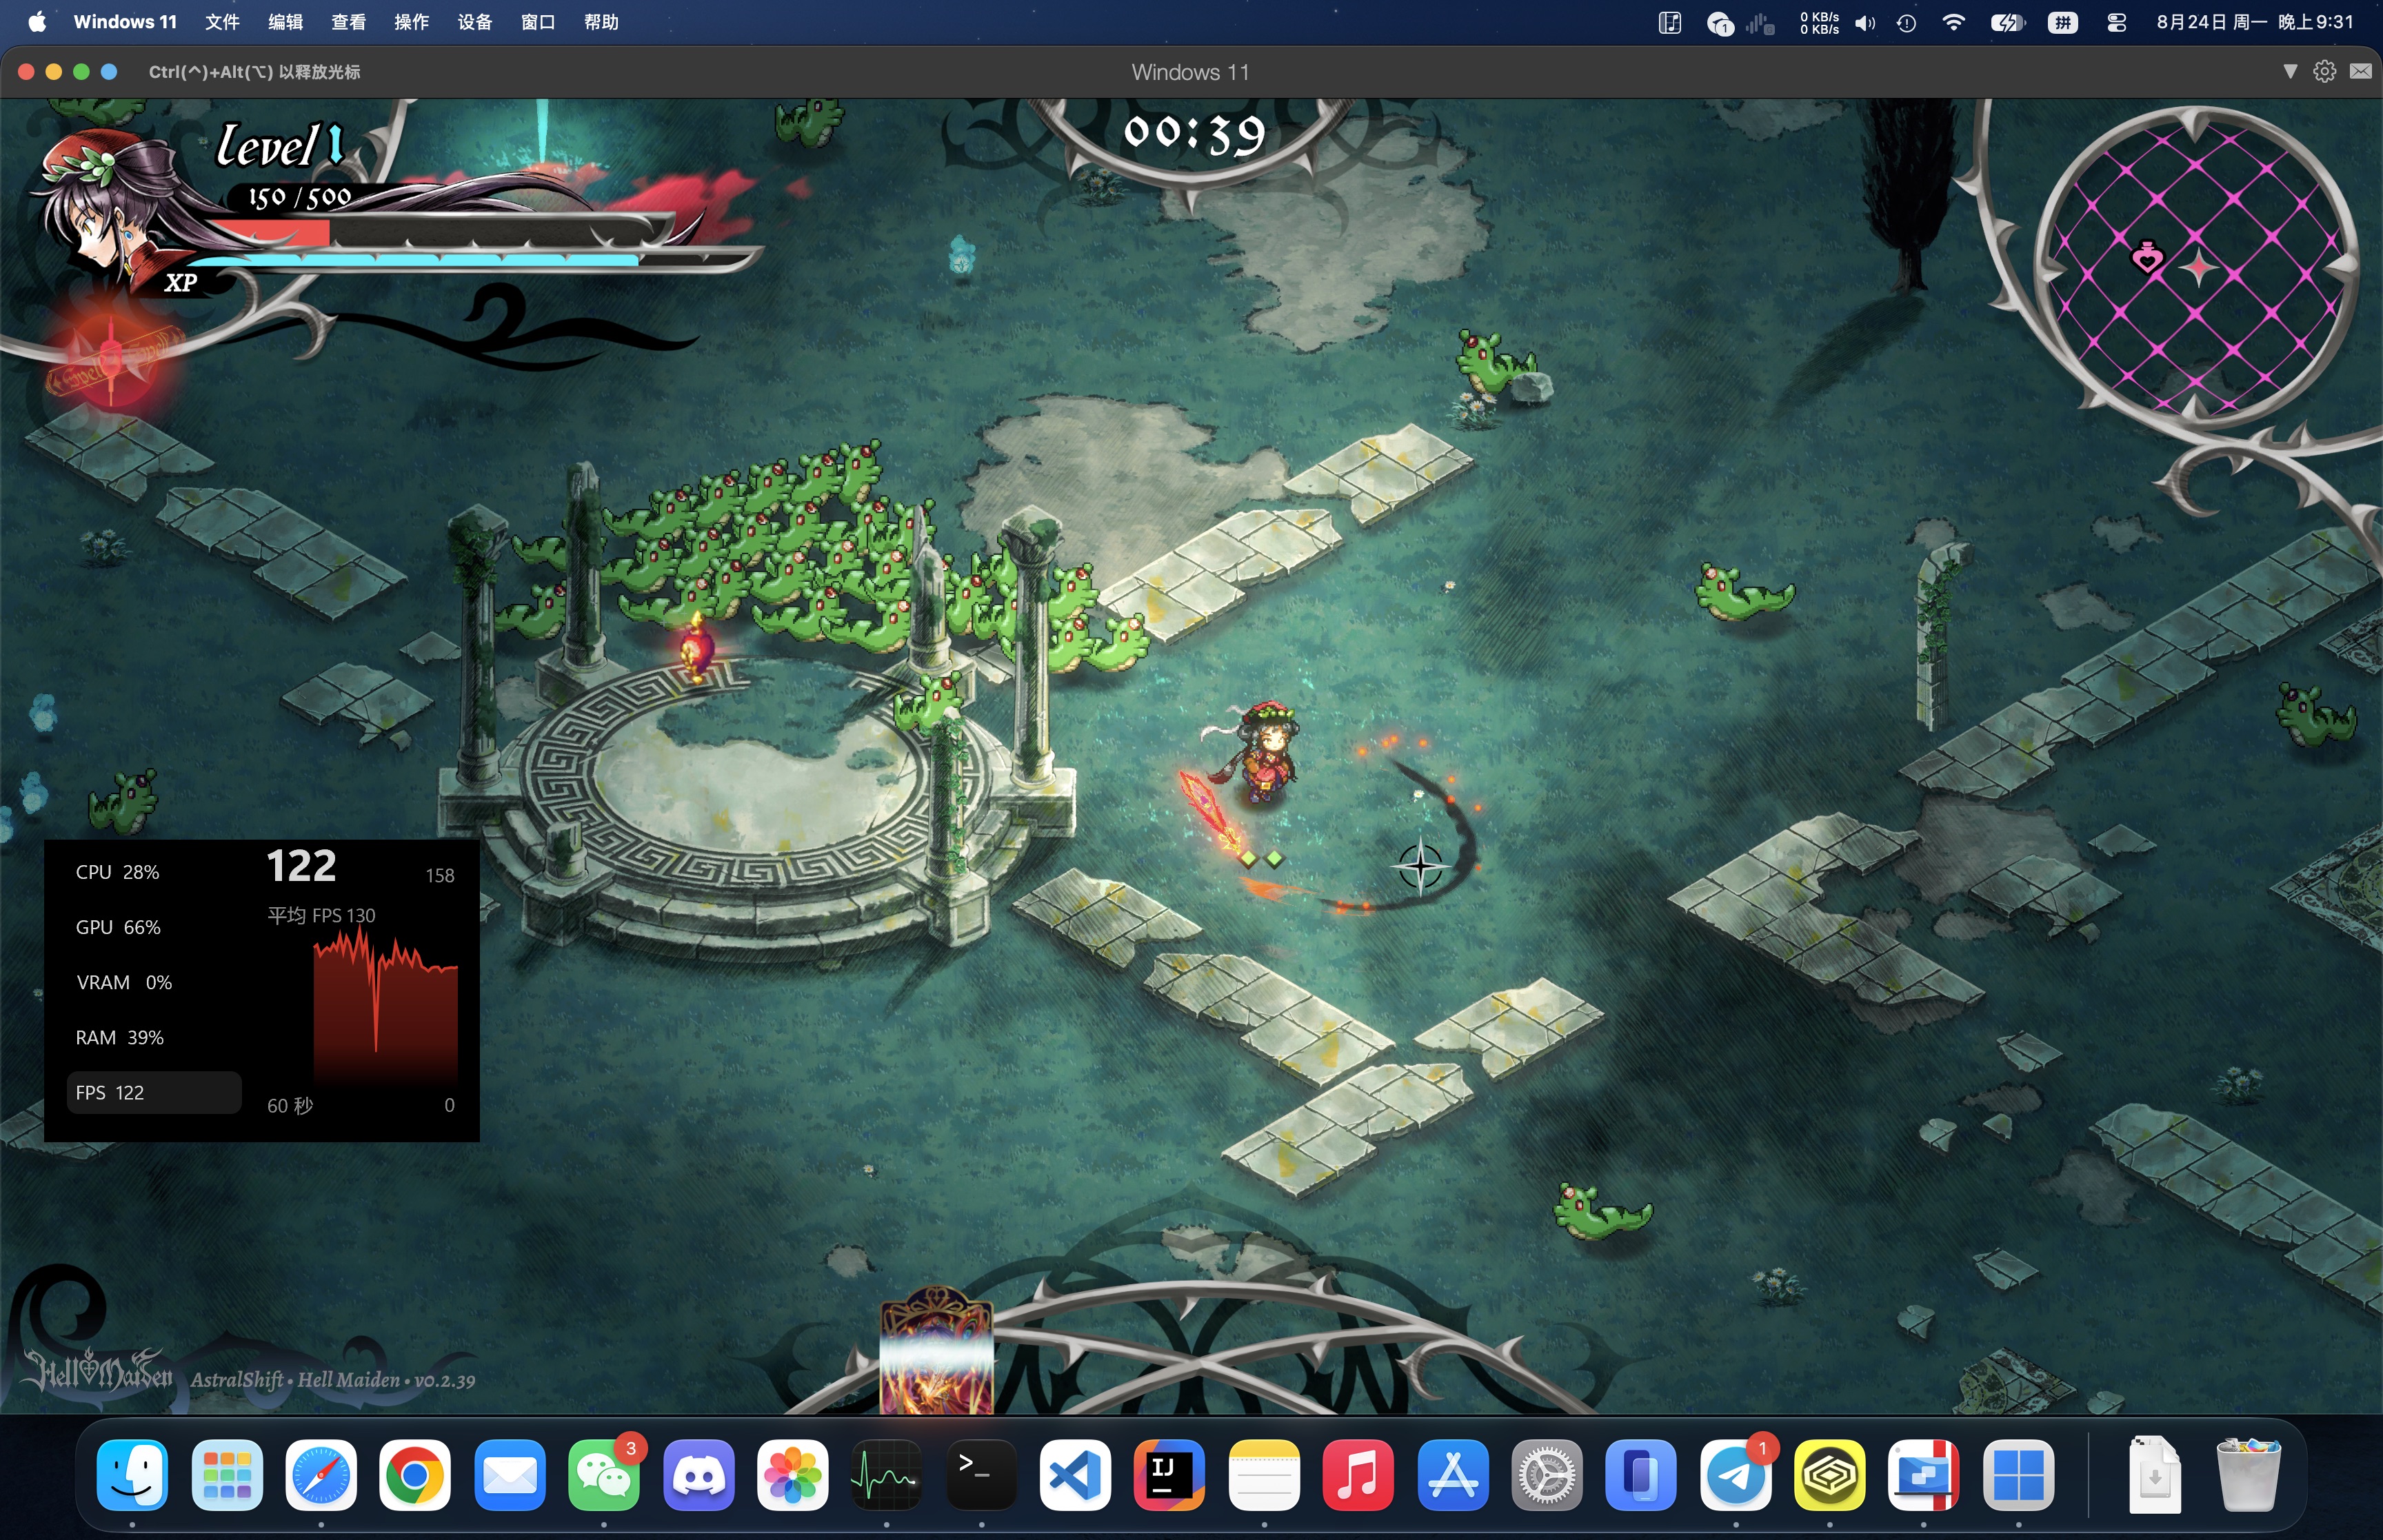Open the Trash in the Dock
This screenshot has height=1540, width=2383.
coord(2249,1474)
